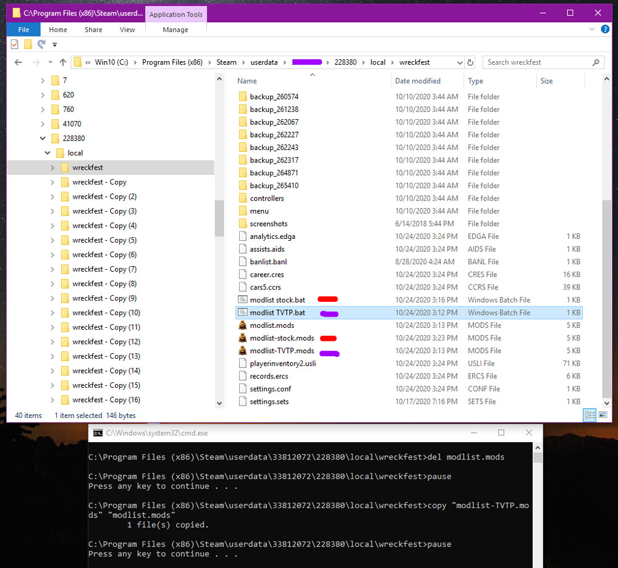618x568 pixels.
Task: Sort files by Name column
Action: [x=247, y=81]
